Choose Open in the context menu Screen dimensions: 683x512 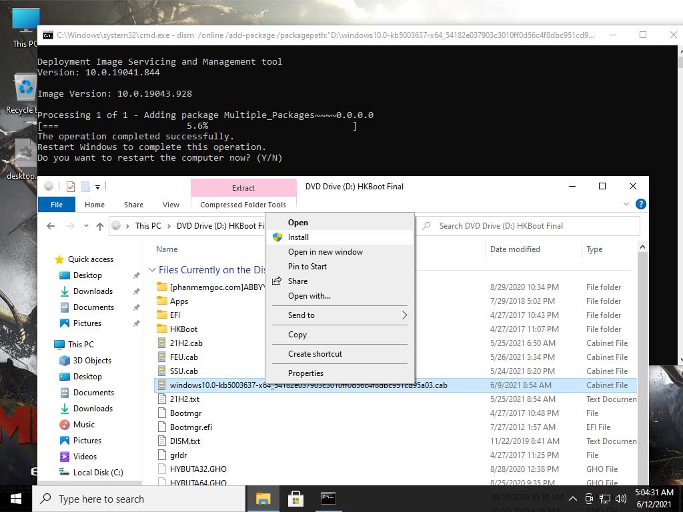339,223
